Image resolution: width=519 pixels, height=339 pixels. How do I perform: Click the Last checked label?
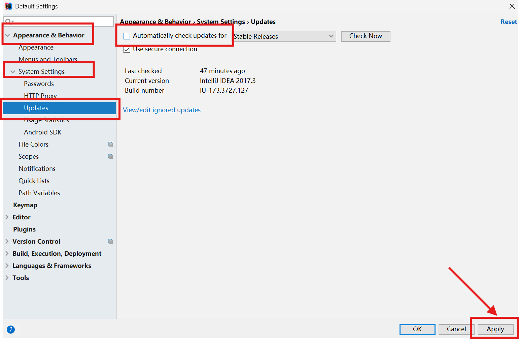[143, 71]
